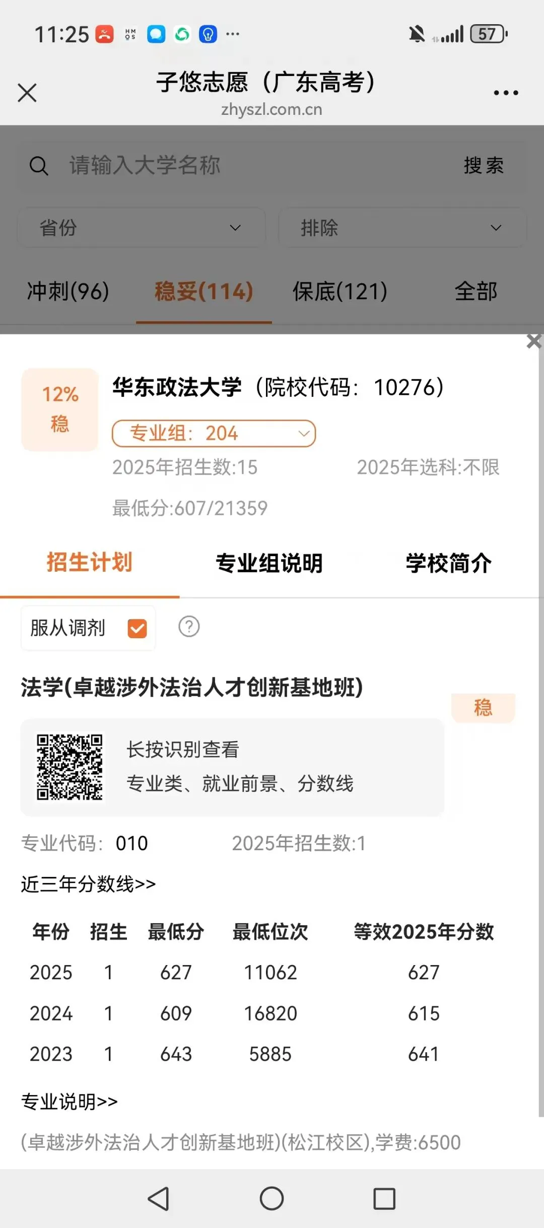Tap the QR code image
Viewport: 544px width, 1228px height.
[x=70, y=767]
